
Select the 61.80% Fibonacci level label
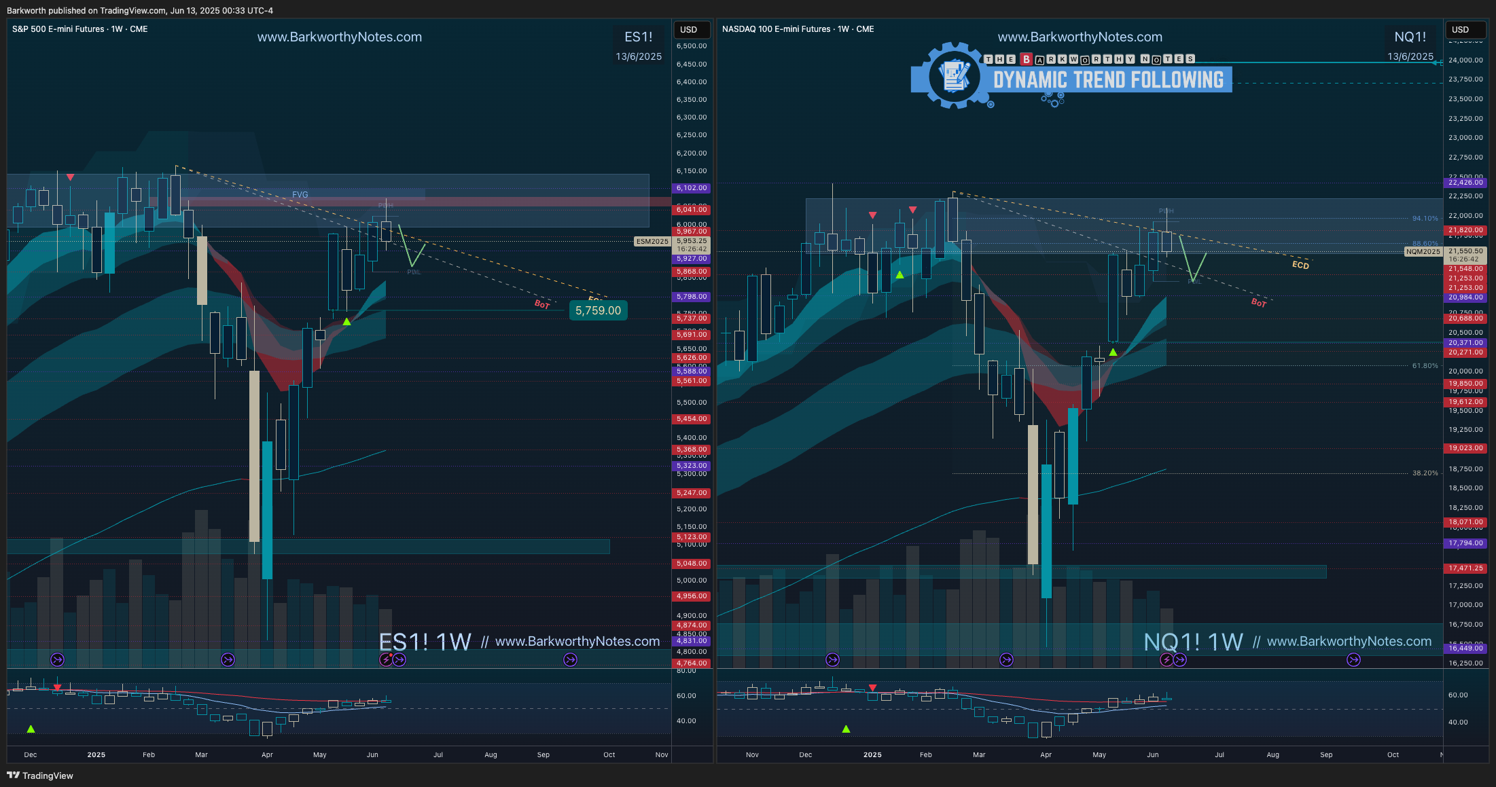tap(1425, 365)
